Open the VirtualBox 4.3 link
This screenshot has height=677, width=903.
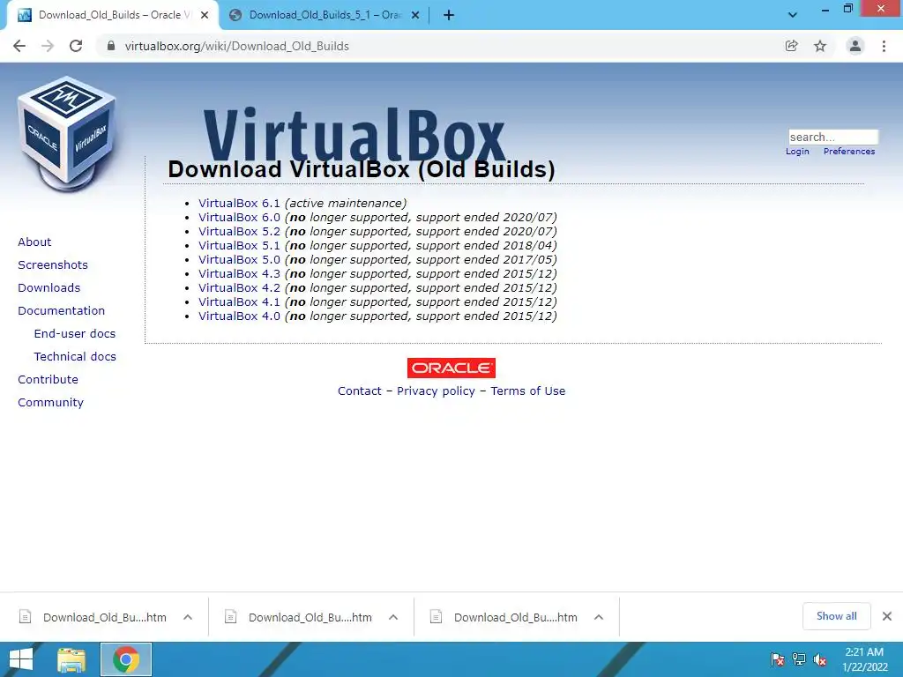pyautogui.click(x=239, y=274)
